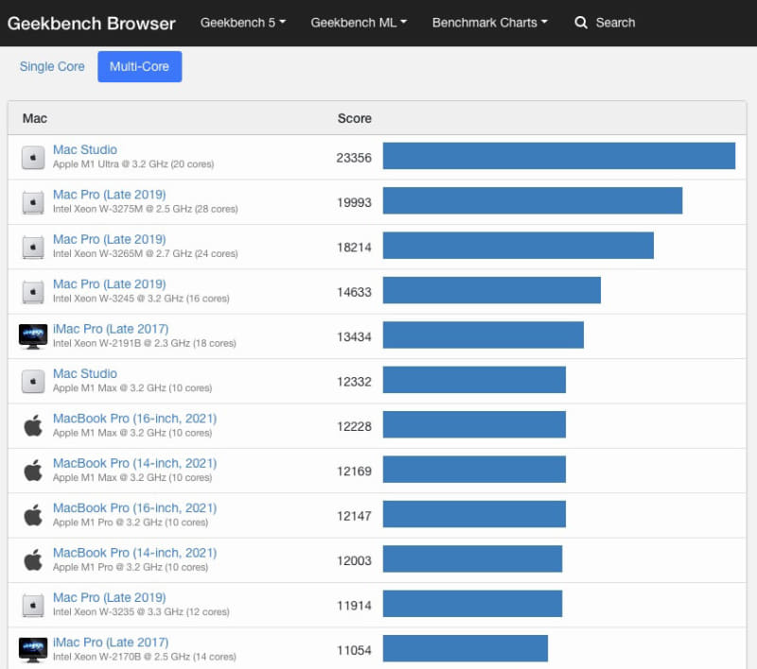
Task: Open iMac Pro (Late 2017) 14 cores link
Action: point(111,643)
